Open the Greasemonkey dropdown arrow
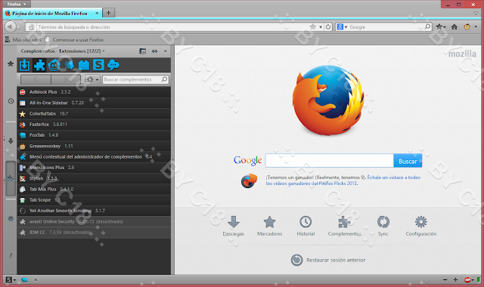Screen dimensions: 484x287 coord(476,27)
